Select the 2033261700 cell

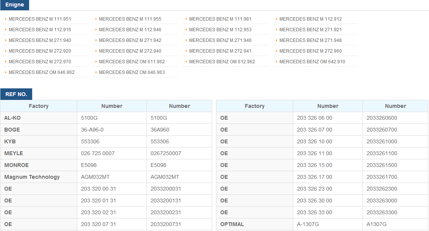395,177
